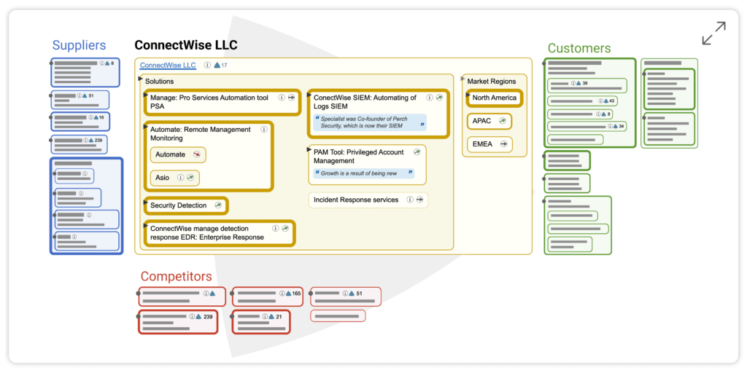Click growth trend icon on EDR card
This screenshot has height=373, width=747.
(x=285, y=228)
